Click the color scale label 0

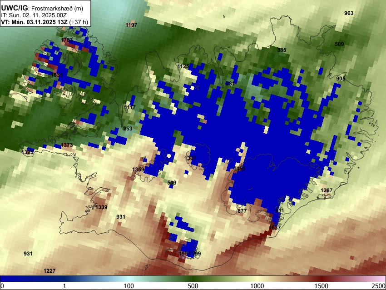click(2, 286)
